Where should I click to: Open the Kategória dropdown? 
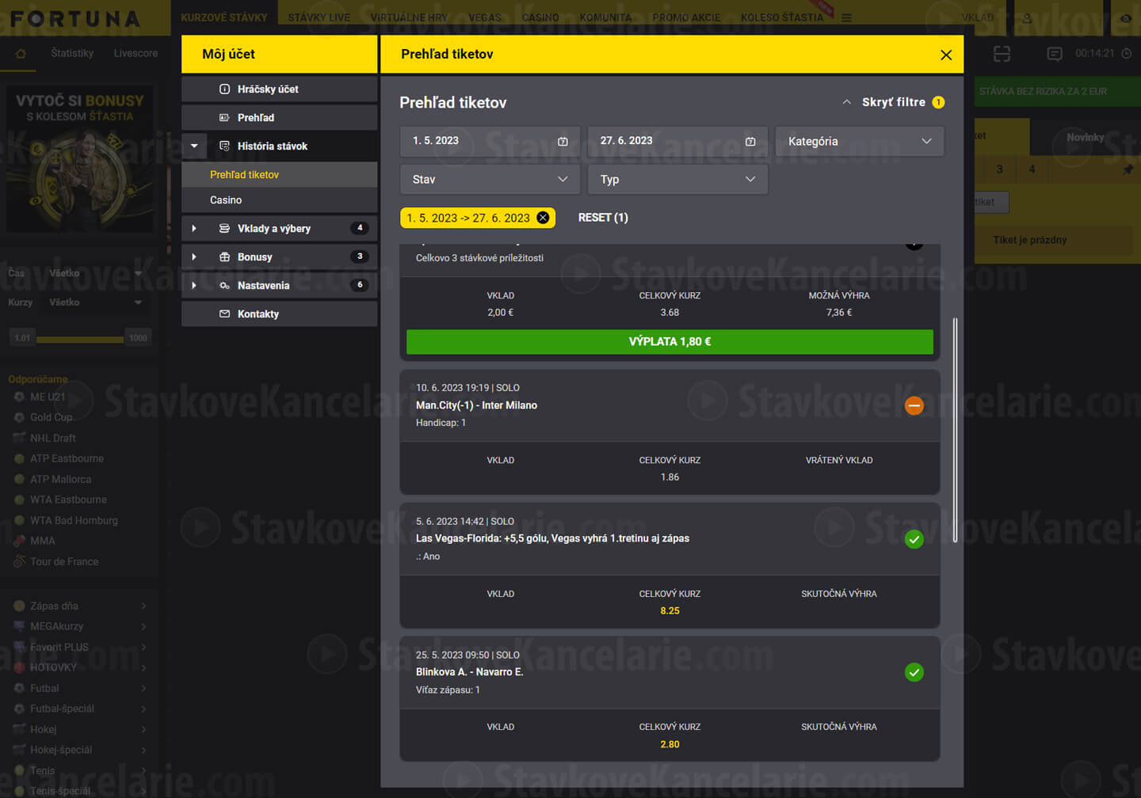point(860,141)
